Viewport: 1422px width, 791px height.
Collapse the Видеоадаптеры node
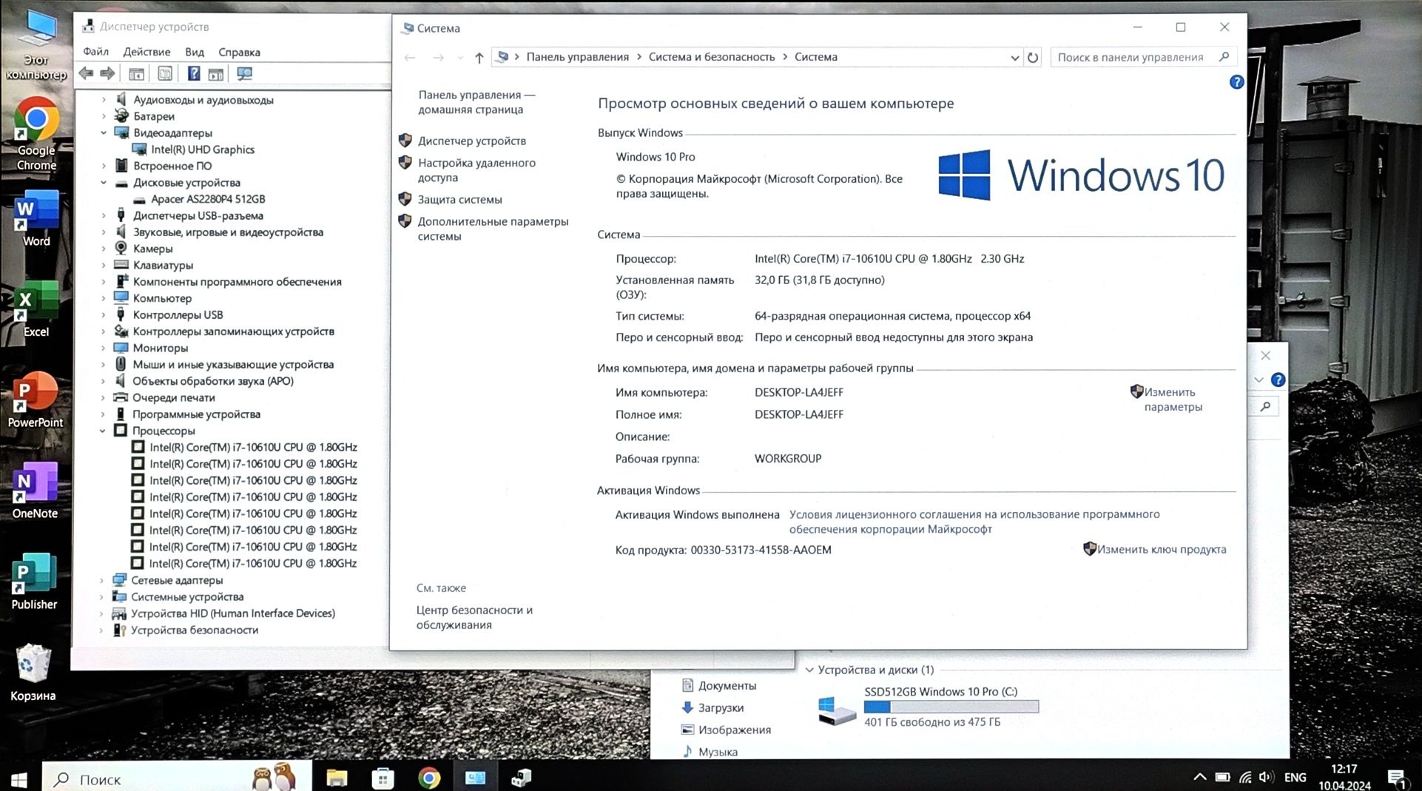104,132
